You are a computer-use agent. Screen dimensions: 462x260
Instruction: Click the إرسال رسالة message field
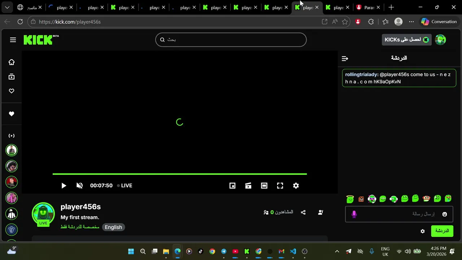click(399, 214)
